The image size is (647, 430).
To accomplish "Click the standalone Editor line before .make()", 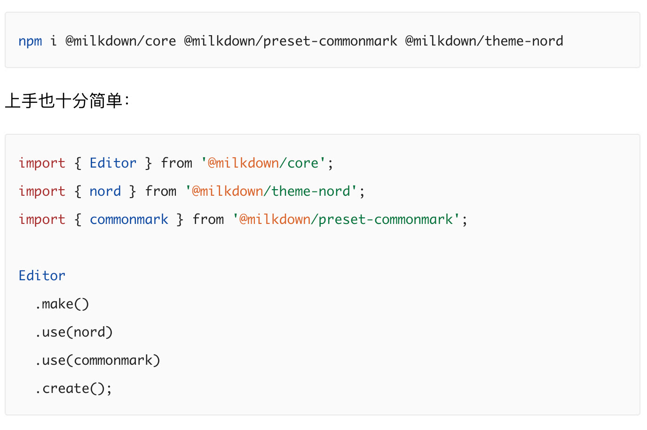I will [x=42, y=276].
